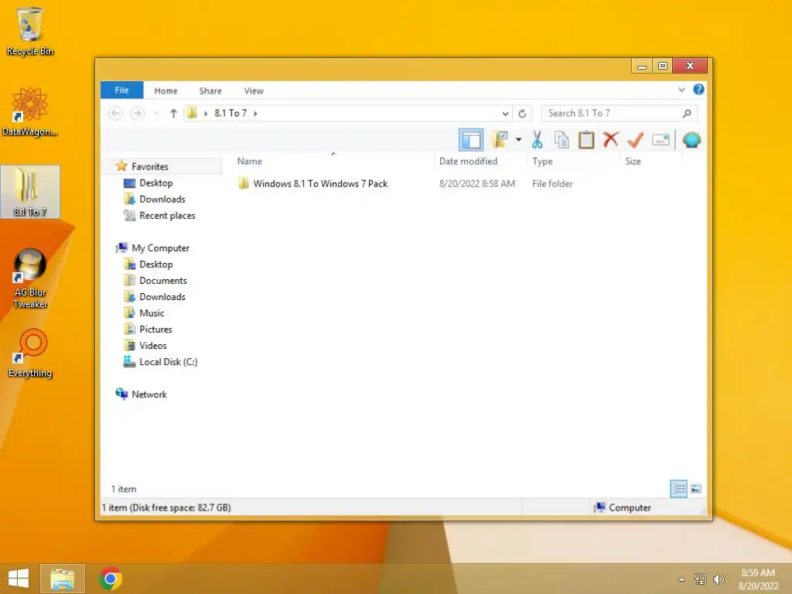This screenshot has height=594, width=792.
Task: Open Recent places in Favorites
Action: [167, 216]
